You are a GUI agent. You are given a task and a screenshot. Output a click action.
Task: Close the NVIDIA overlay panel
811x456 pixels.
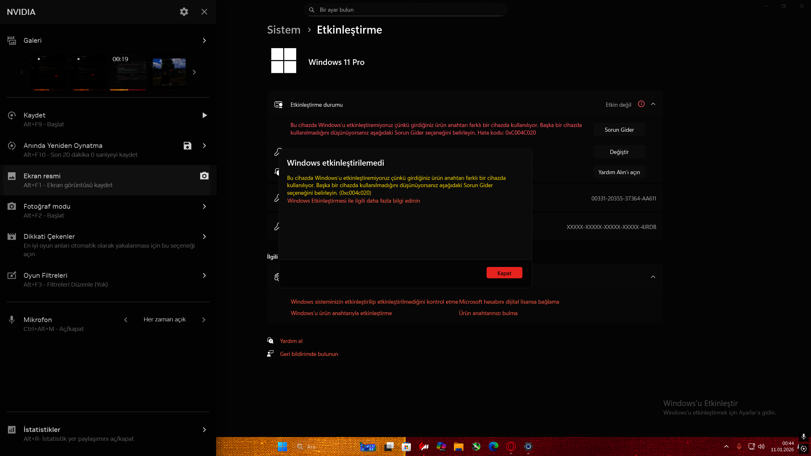tap(204, 12)
